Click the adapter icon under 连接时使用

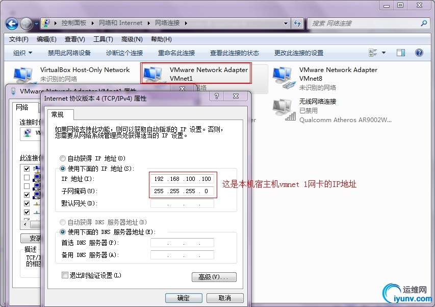28,133
